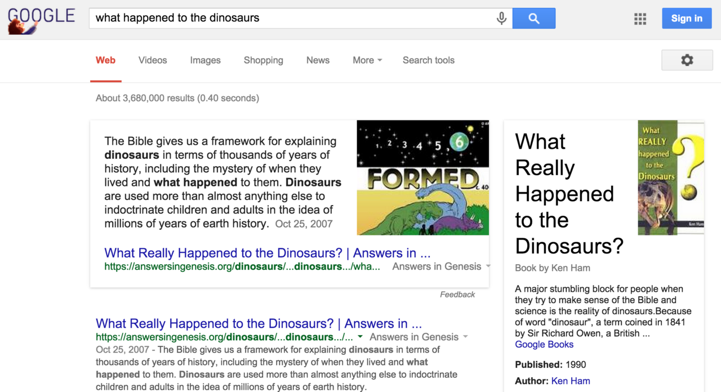The image size is (721, 392).
Task: Switch to Videos results tab
Action: (153, 60)
